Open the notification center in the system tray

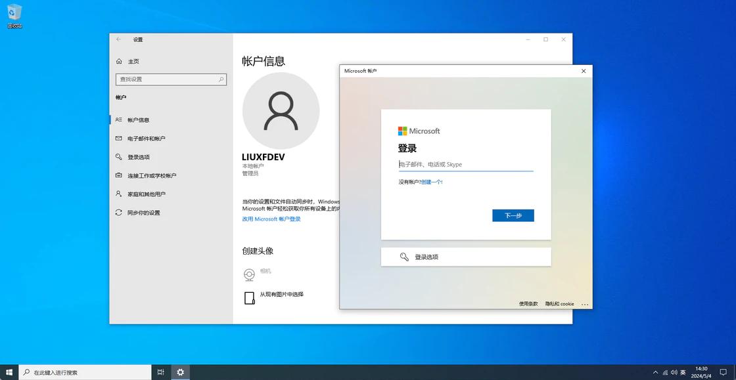(725, 372)
